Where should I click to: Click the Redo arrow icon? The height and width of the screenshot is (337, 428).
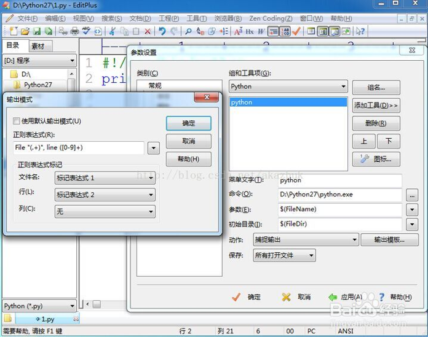coord(173,31)
